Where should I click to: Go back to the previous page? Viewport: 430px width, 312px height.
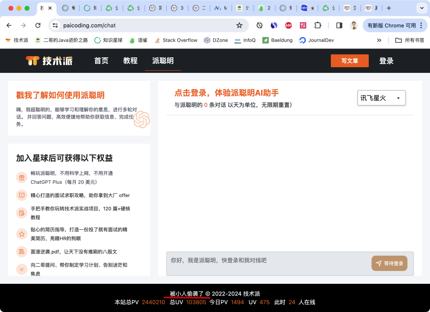click(9, 25)
